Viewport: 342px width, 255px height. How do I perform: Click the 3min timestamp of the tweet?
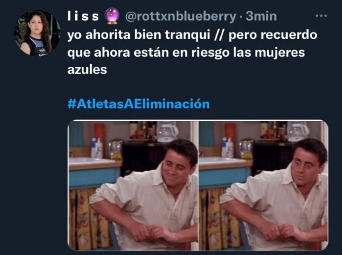click(x=261, y=16)
